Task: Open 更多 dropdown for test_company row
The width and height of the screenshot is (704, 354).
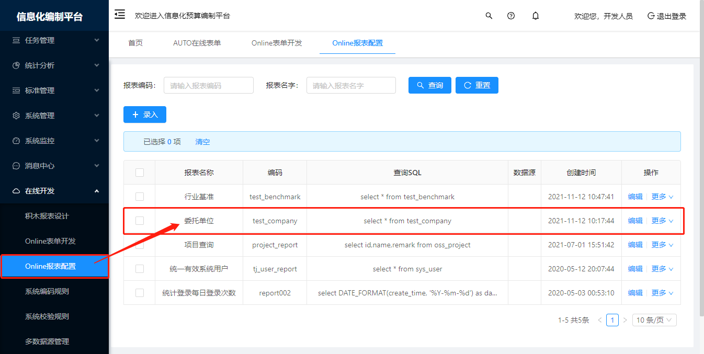Action: (662, 221)
